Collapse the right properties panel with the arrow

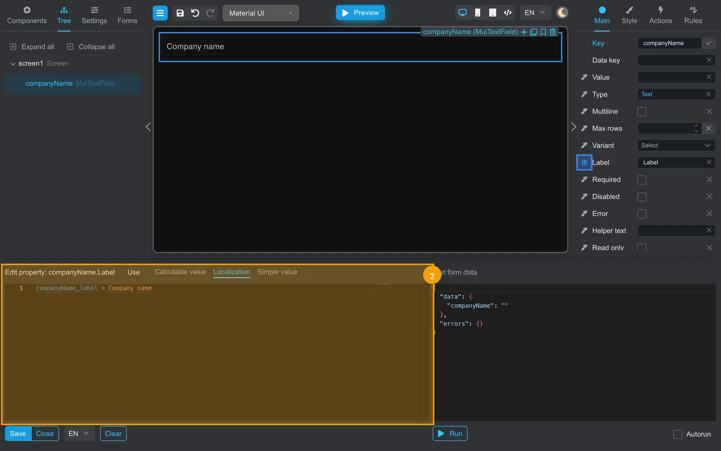[x=574, y=127]
